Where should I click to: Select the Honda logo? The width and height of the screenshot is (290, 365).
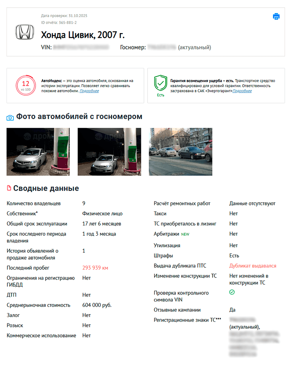24,32
